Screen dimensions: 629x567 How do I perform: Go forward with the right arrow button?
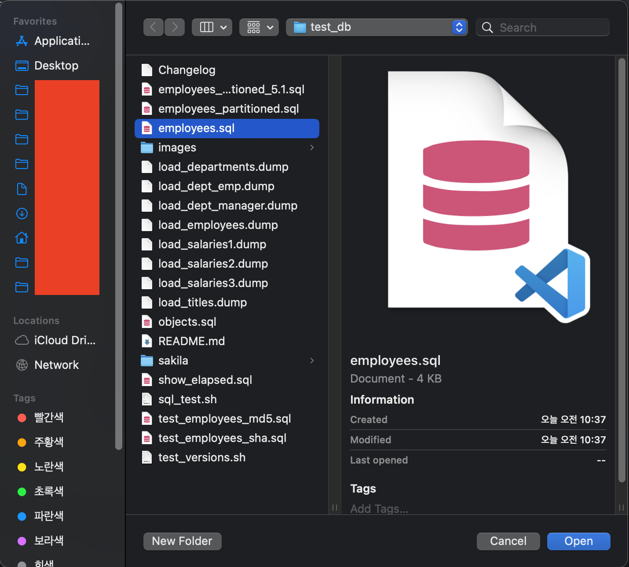pyautogui.click(x=175, y=27)
